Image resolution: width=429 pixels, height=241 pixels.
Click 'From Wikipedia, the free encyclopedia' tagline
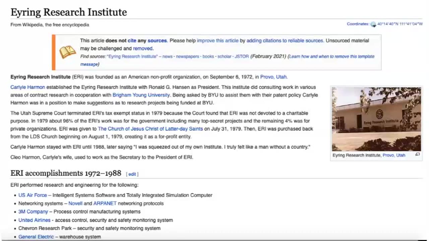pyautogui.click(x=50, y=25)
